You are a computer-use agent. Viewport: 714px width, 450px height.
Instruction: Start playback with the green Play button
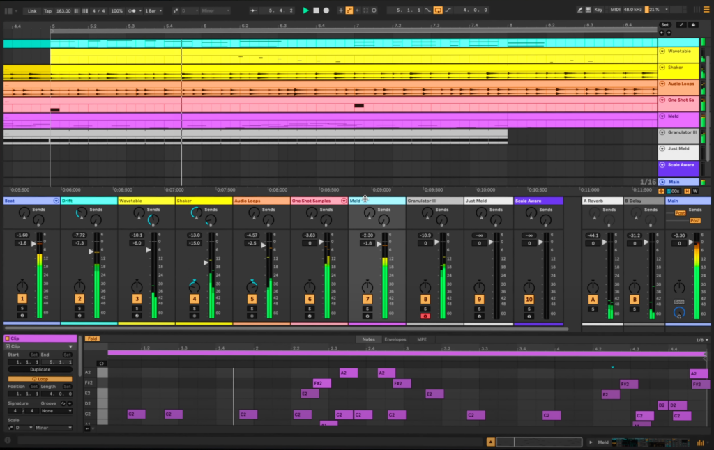(x=306, y=10)
